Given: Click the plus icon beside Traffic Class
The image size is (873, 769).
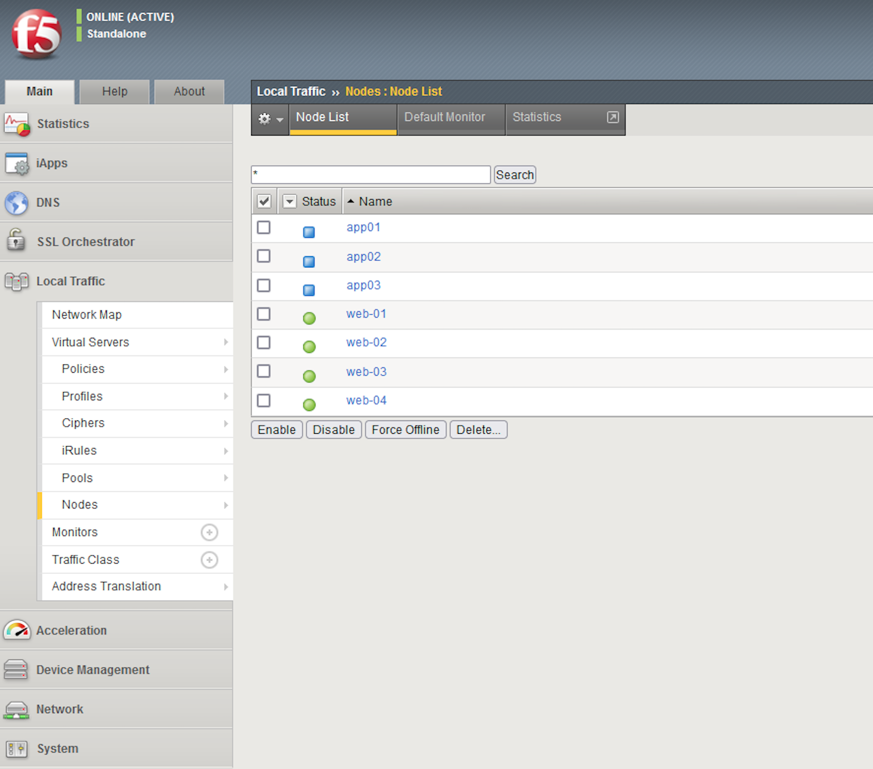Looking at the screenshot, I should (209, 560).
